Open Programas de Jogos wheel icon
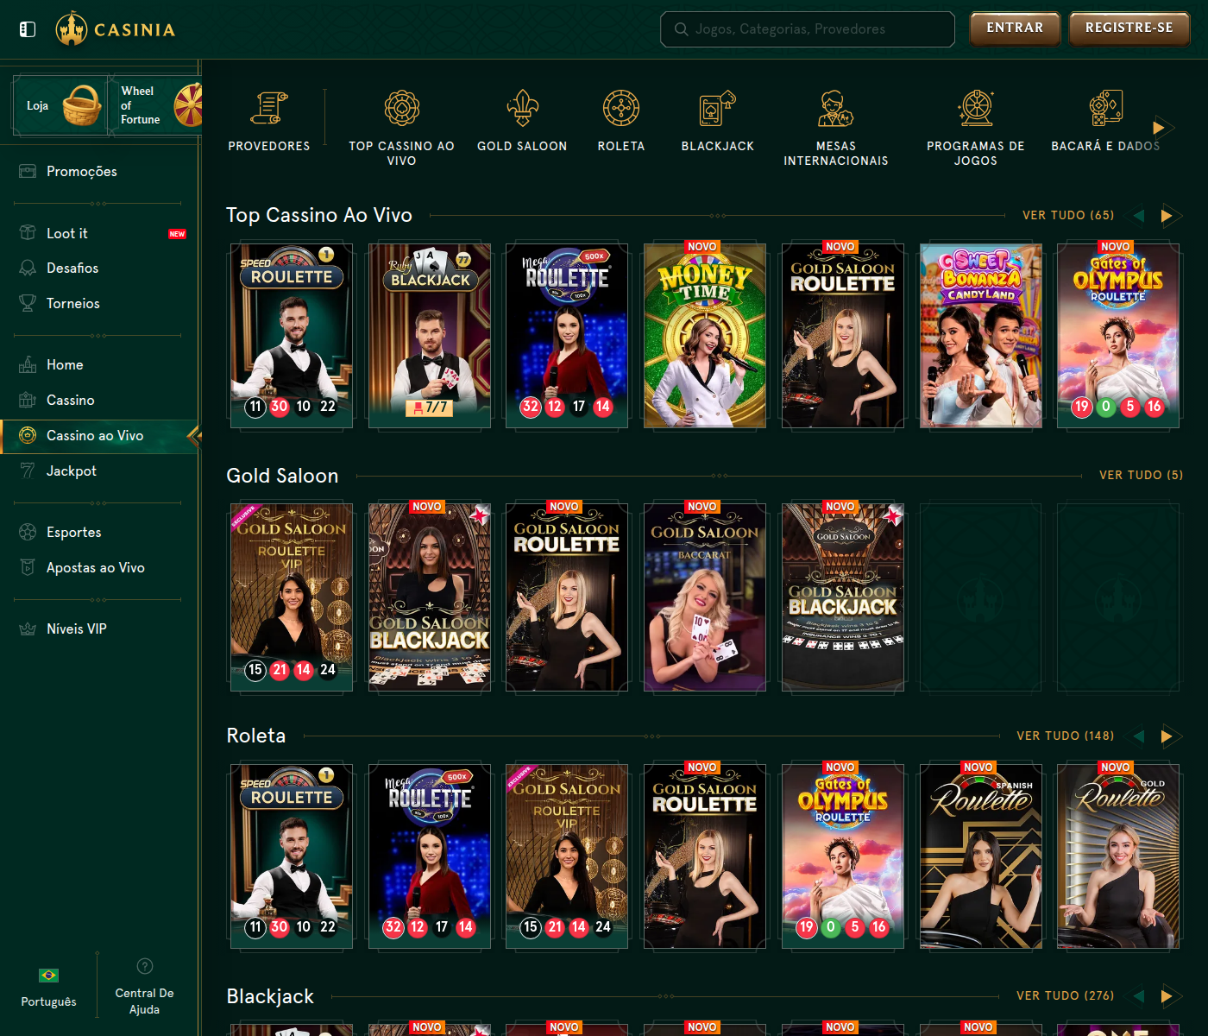The height and width of the screenshot is (1036, 1208). click(x=976, y=108)
